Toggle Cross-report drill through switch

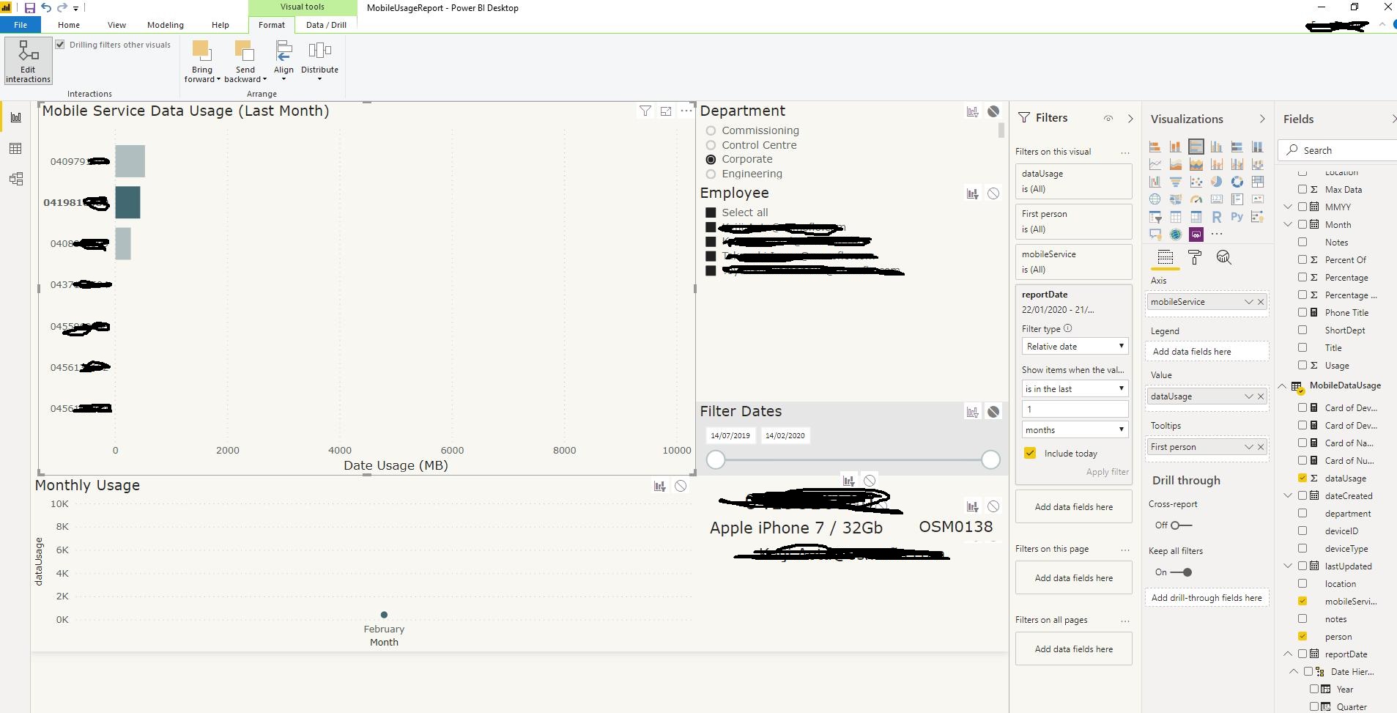[x=1181, y=525]
